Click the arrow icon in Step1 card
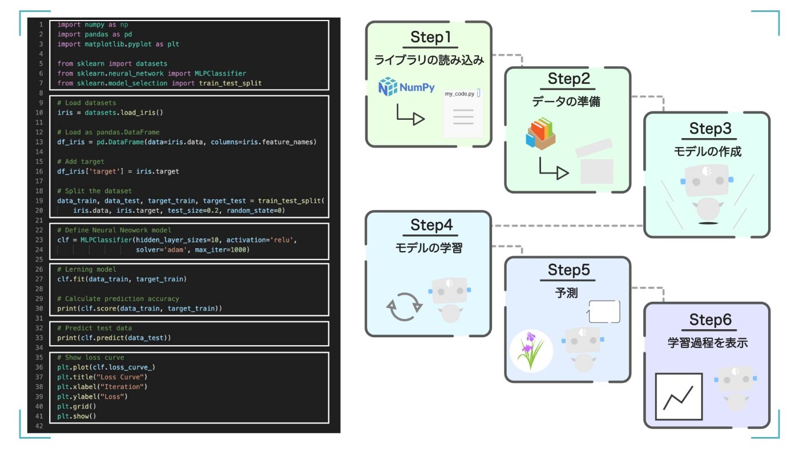Viewport: 799px width, 449px height. [410, 114]
